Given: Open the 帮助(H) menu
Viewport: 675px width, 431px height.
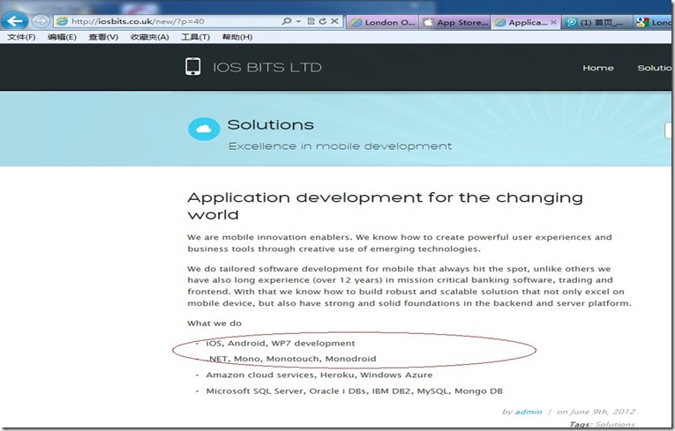Looking at the screenshot, I should point(237,37).
